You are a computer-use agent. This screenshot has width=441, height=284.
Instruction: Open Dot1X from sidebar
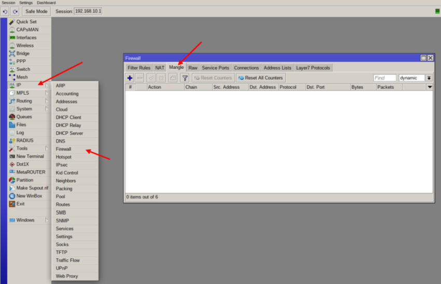click(x=29, y=165)
